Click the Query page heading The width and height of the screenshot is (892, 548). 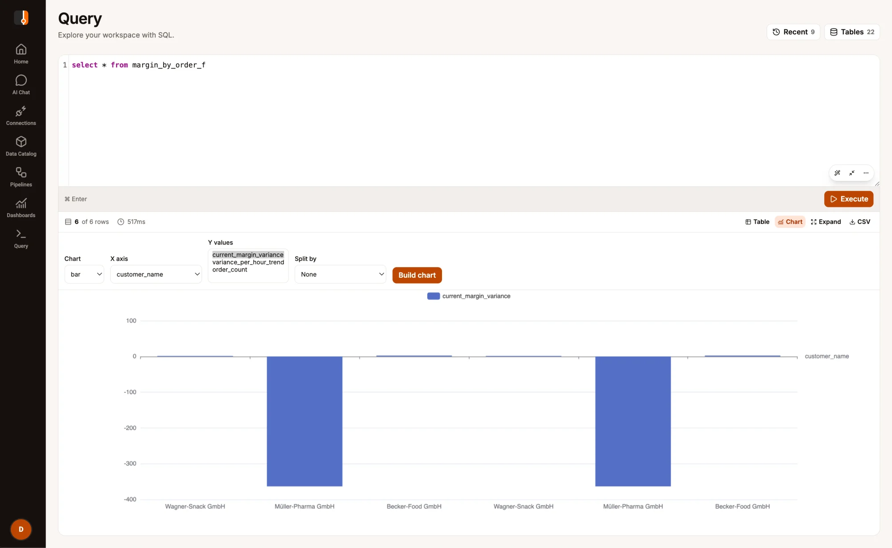80,19
